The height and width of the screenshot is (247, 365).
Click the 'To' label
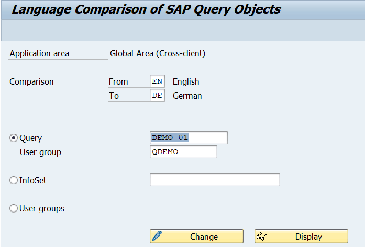tap(114, 96)
